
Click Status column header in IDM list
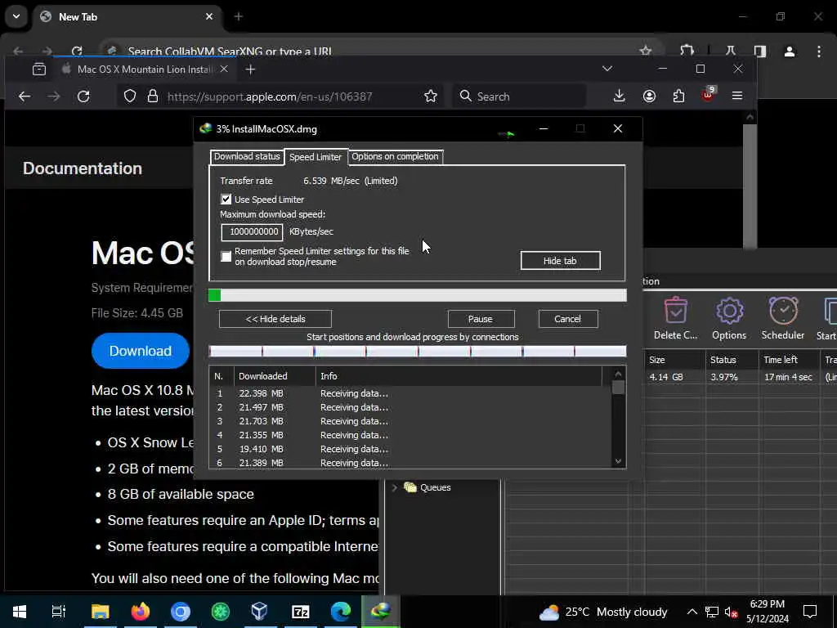pyautogui.click(x=732, y=360)
